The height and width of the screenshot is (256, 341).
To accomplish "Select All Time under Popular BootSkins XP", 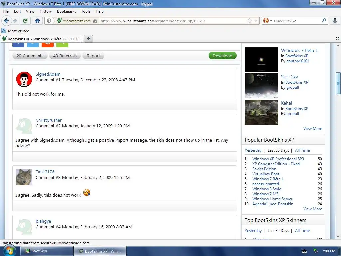I will click(302, 150).
